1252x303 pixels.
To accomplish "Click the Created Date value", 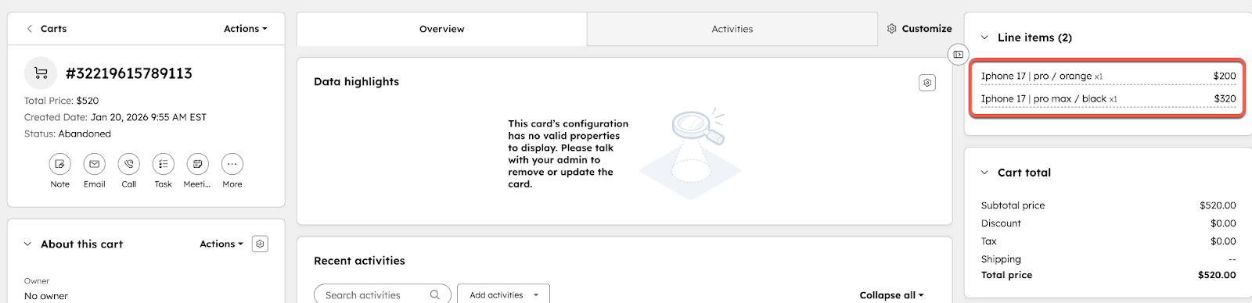I will click(148, 117).
